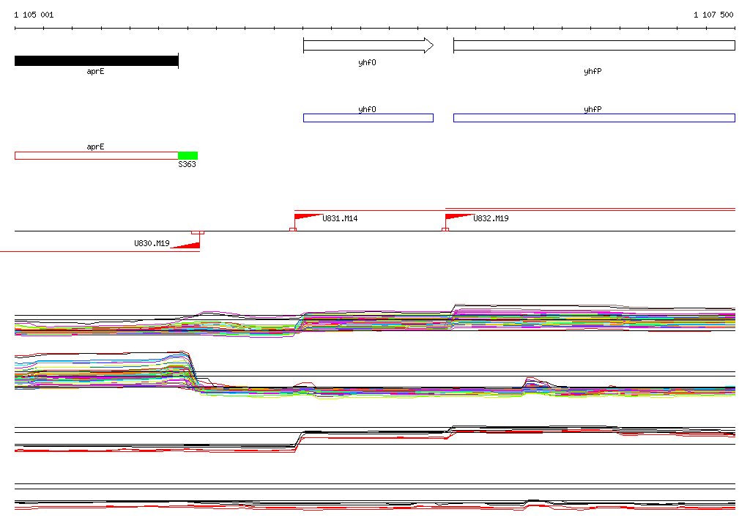This screenshot has height=523, width=750.
Task: Click the aprE label under black bar
Action: pyautogui.click(x=96, y=71)
